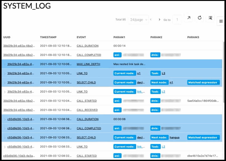226x161 pixels.
Task: Click the 'Max nested link task de...' text
Action: [129, 64]
